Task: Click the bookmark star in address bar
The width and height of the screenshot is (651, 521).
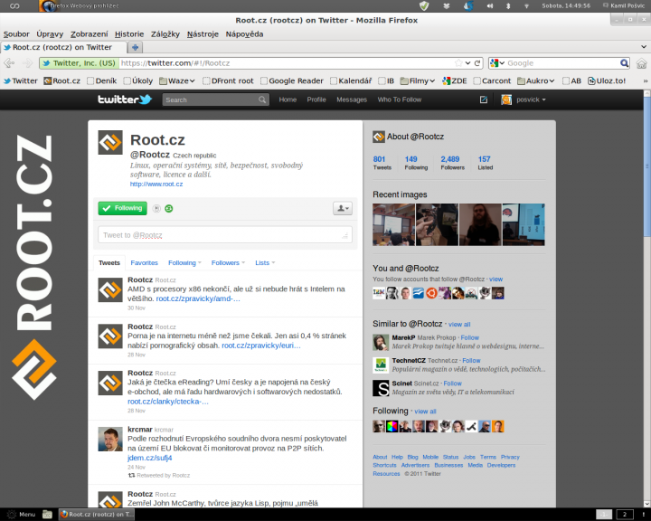Action: [458, 63]
